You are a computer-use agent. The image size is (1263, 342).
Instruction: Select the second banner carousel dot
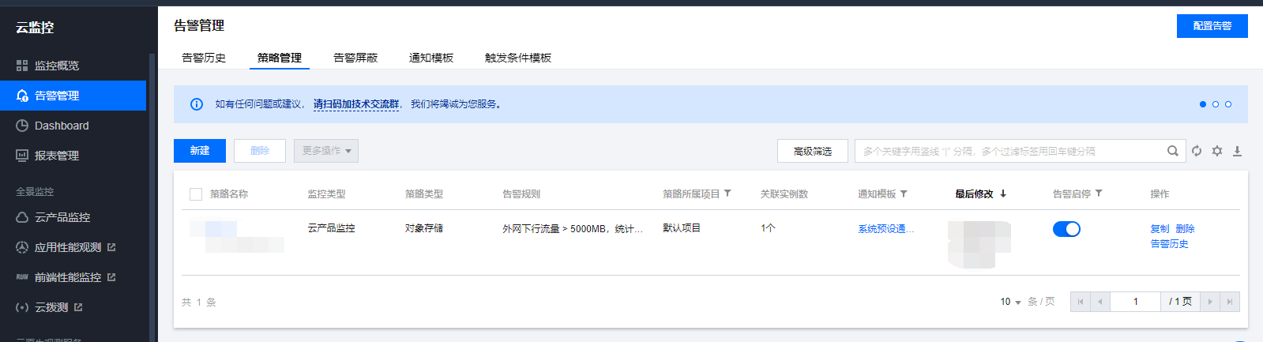1216,104
